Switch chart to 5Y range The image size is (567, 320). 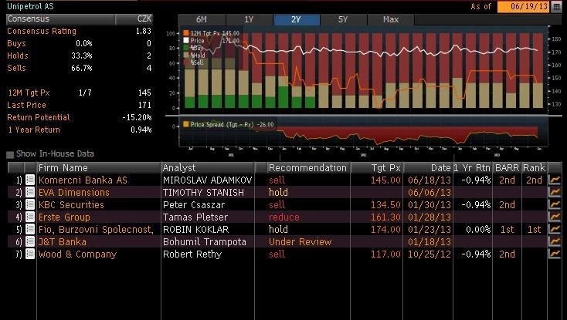click(343, 19)
